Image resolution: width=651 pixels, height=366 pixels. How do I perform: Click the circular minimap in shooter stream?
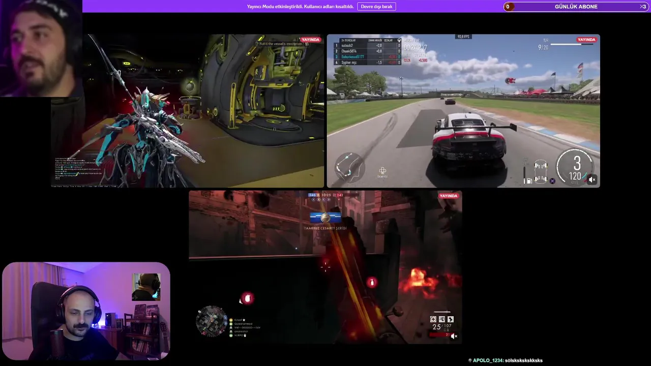[x=212, y=321]
